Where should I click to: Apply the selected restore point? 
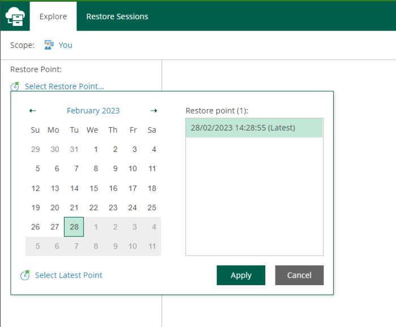[x=241, y=275]
